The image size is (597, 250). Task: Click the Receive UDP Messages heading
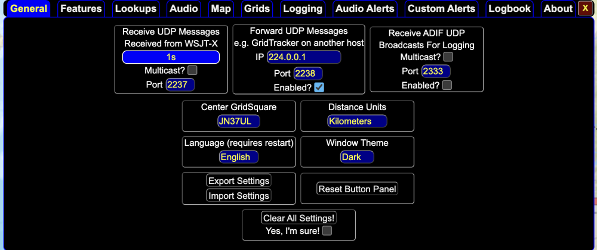(171, 32)
